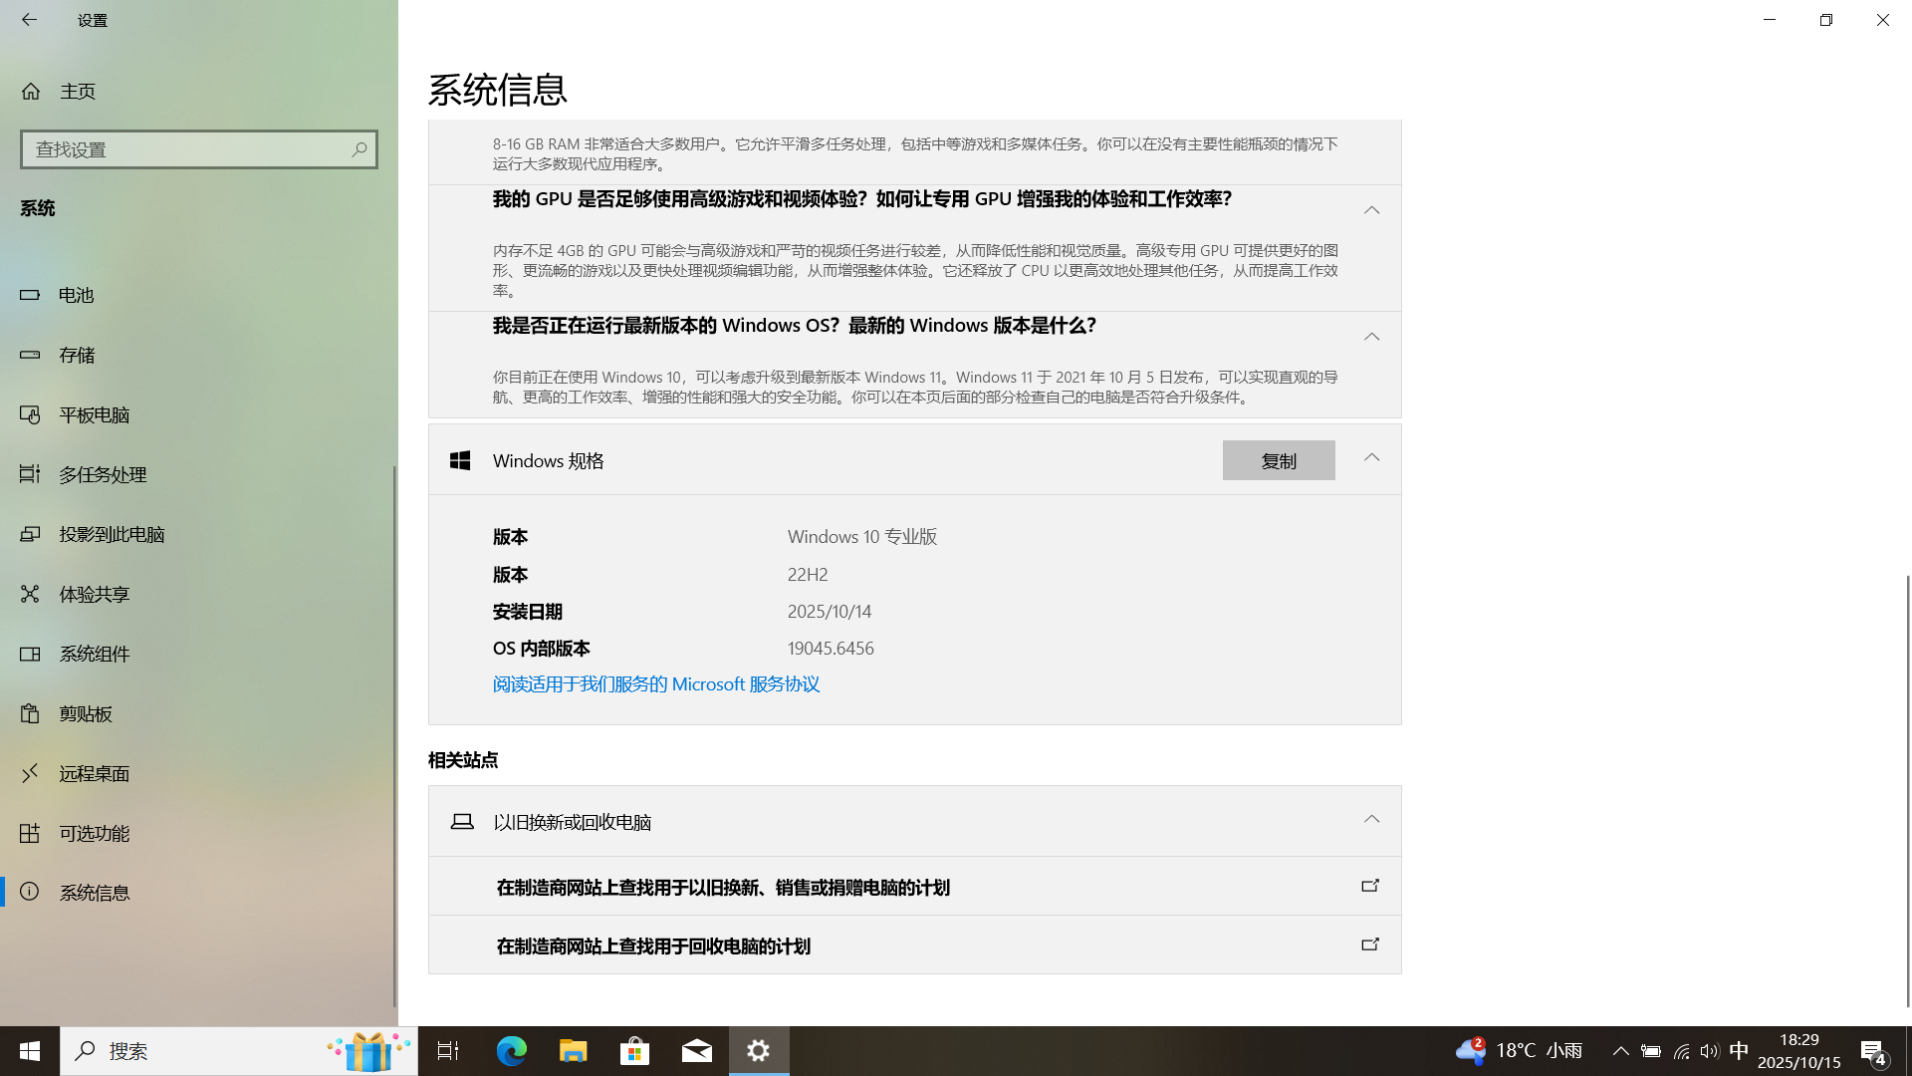The height and width of the screenshot is (1076, 1912).
Task: Open Microsoft Edge from taskbar
Action: pos(512,1050)
